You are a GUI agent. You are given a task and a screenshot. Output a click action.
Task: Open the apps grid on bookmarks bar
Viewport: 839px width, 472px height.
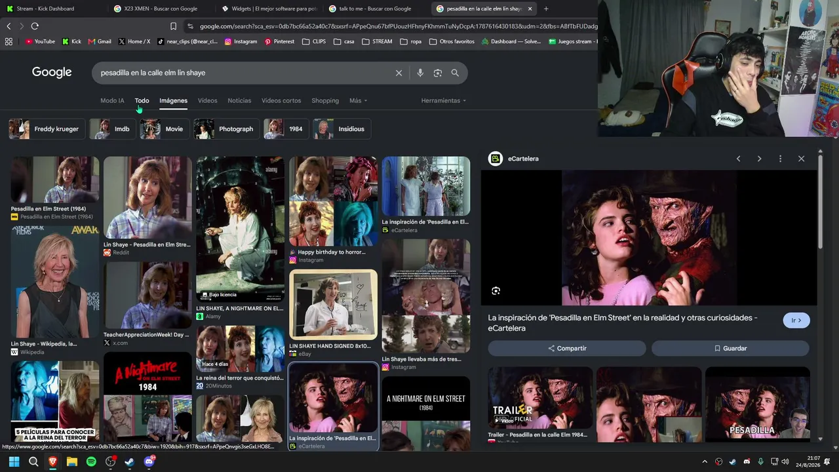pyautogui.click(x=9, y=41)
